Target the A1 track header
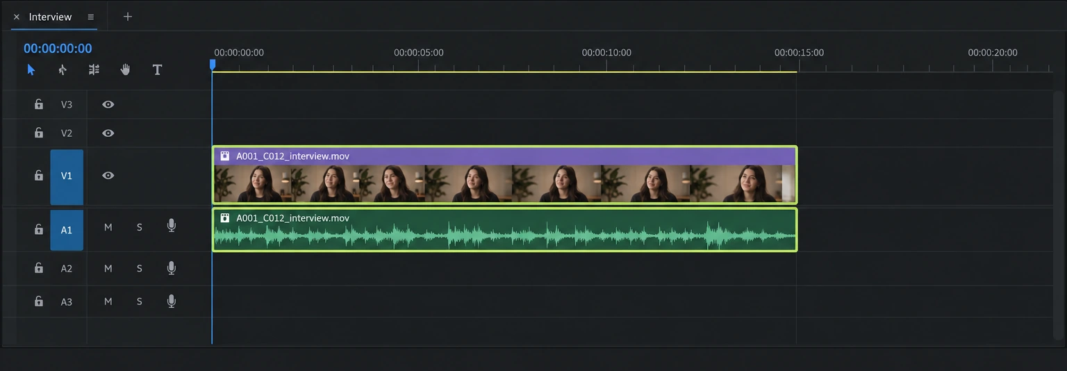Screen dimensions: 1067x371 tap(67, 230)
